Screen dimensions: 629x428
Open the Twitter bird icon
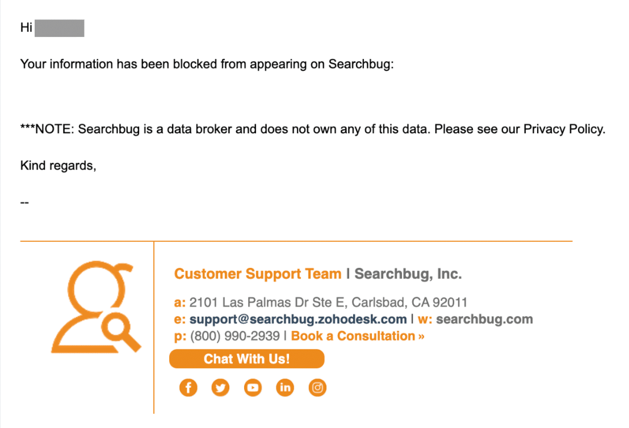point(220,388)
